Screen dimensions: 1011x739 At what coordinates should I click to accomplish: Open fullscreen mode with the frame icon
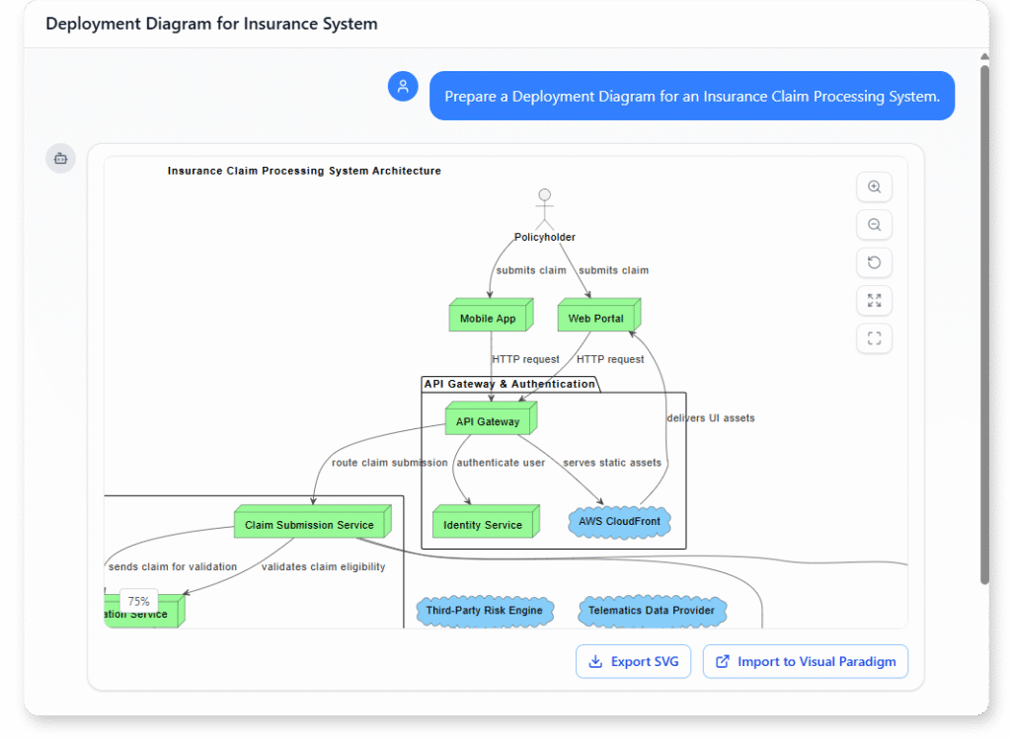(874, 337)
